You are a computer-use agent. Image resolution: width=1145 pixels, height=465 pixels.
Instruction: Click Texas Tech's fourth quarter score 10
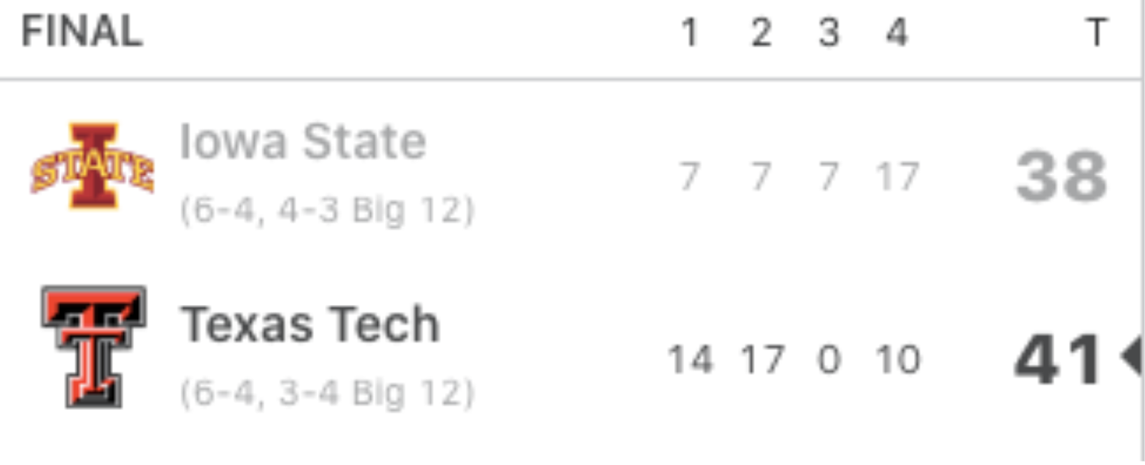click(x=898, y=359)
